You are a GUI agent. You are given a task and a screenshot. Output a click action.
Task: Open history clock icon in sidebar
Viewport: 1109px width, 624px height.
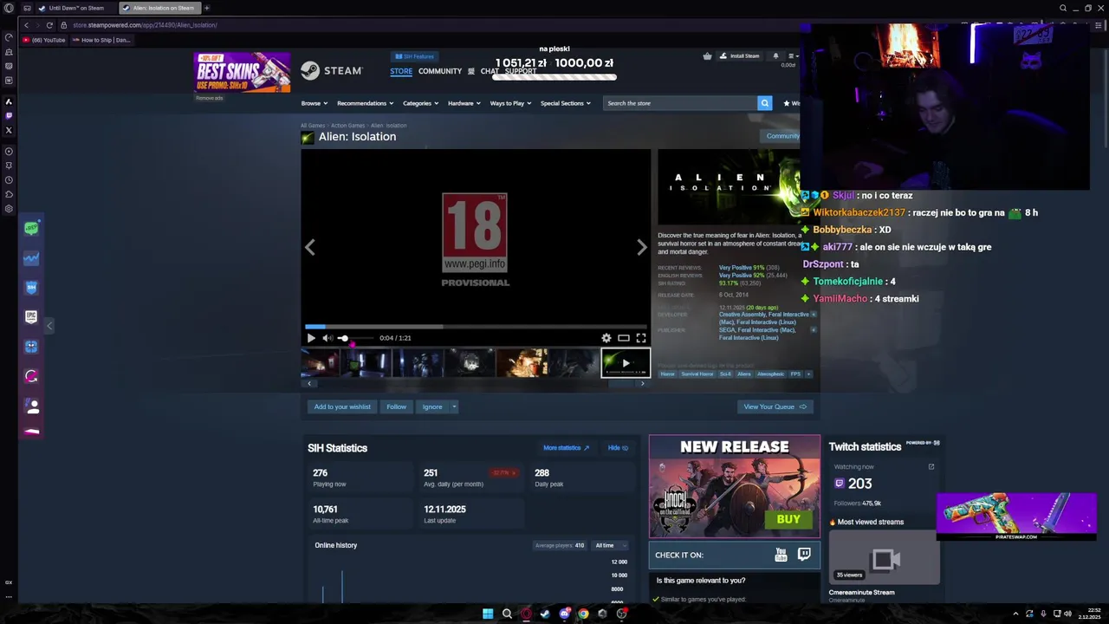click(9, 180)
